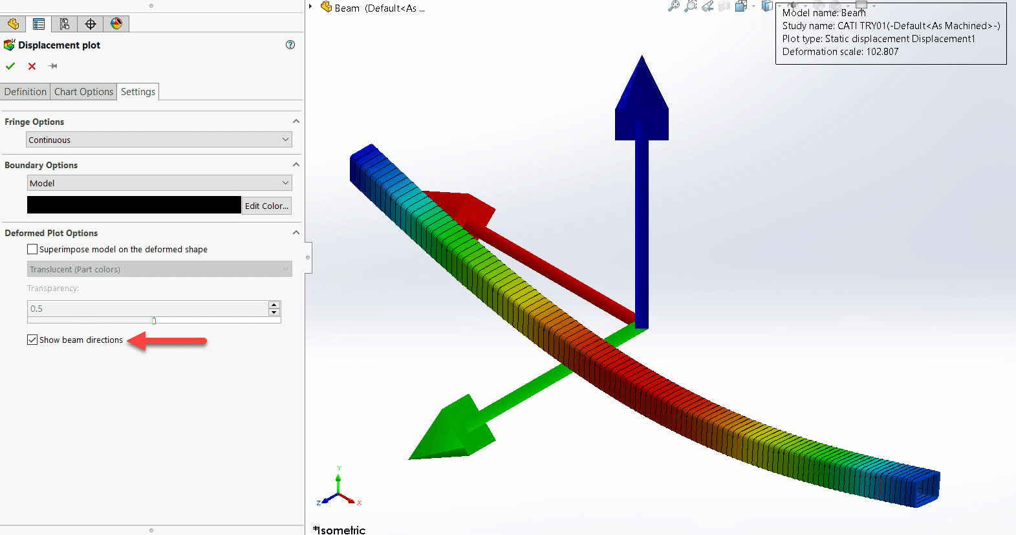The width and height of the screenshot is (1016, 535).
Task: Click the Displacement plot title icon
Action: pos(9,45)
